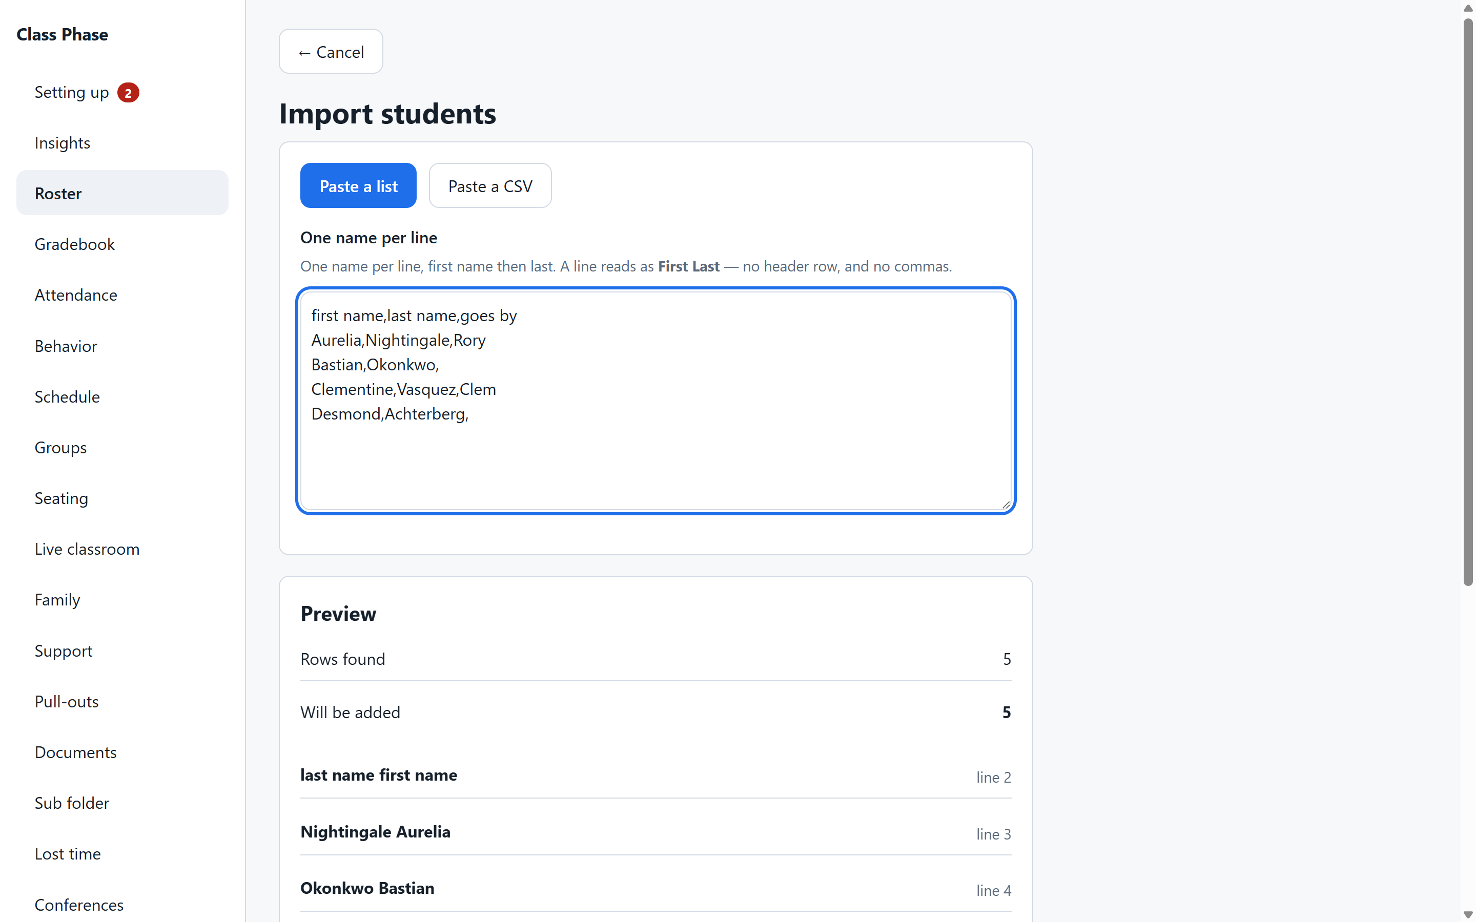The height and width of the screenshot is (922, 1476).
Task: Open the Insights page
Action: (122, 143)
